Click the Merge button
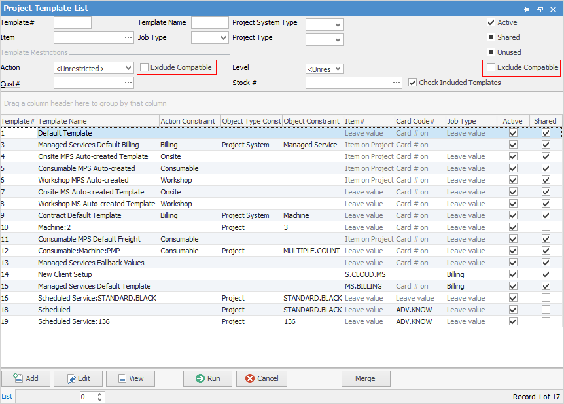The image size is (564, 404). (365, 378)
